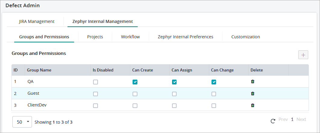Click the add group plus icon
320x133 pixels.
tap(303, 55)
